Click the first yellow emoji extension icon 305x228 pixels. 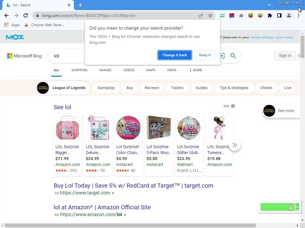pyautogui.click(x=251, y=15)
